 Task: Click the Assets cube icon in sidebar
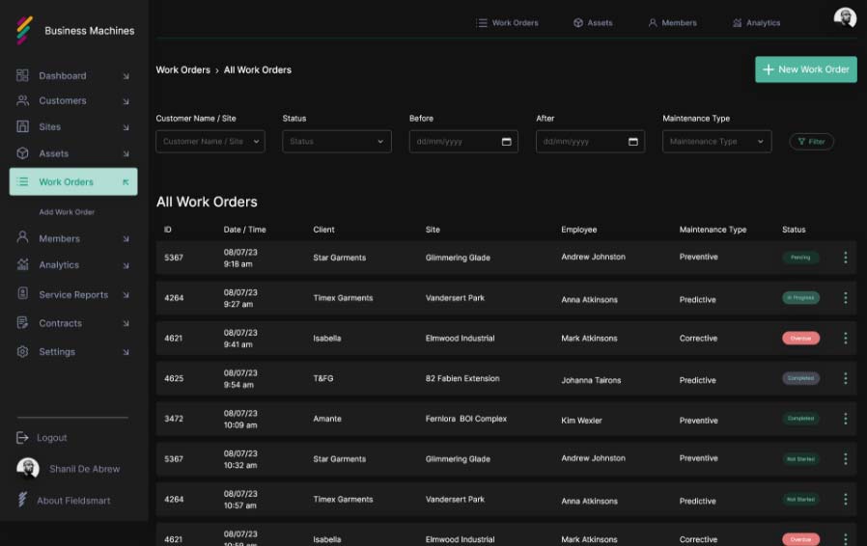(22, 153)
